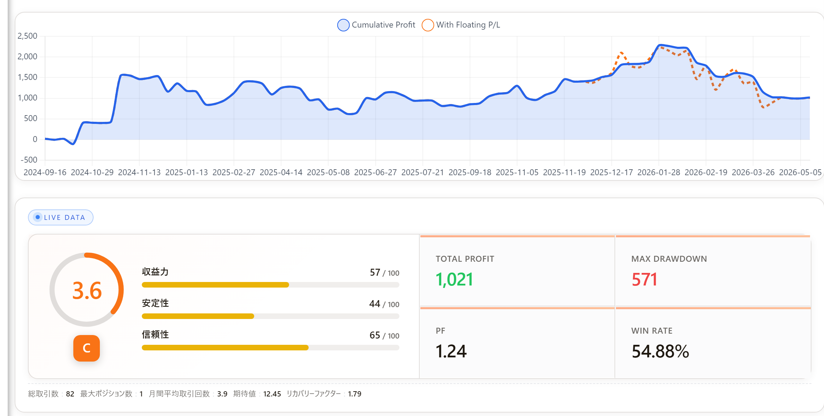
Task: Click the 57 / 100 score value
Action: pyautogui.click(x=384, y=273)
